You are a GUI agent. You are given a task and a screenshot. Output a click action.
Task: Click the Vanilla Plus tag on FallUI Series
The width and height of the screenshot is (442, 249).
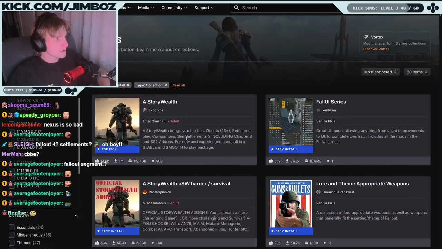pos(326,121)
